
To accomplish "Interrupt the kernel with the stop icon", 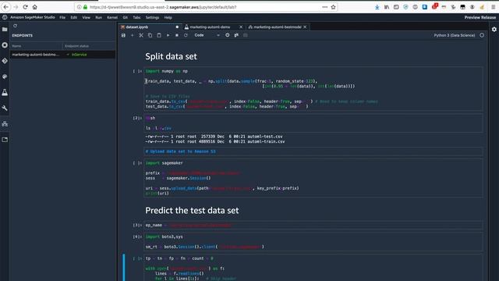I will (x=177, y=35).
